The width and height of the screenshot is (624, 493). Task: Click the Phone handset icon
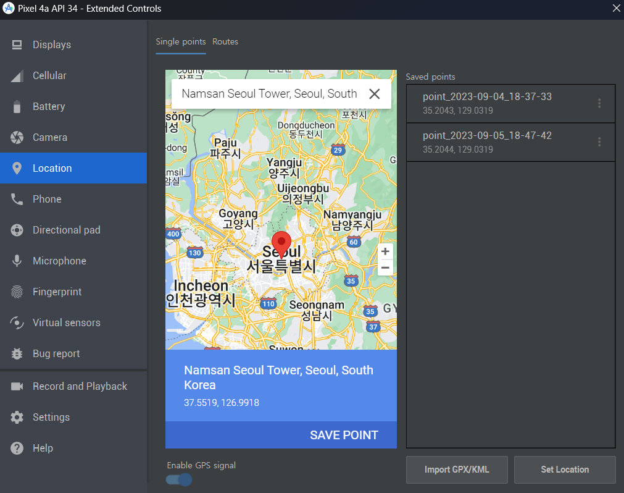(x=17, y=199)
